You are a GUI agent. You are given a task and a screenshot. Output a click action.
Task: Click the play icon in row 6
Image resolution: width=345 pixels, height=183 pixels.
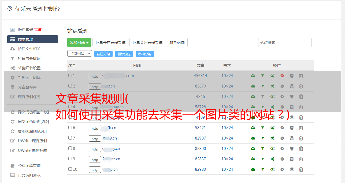tap(282, 128)
